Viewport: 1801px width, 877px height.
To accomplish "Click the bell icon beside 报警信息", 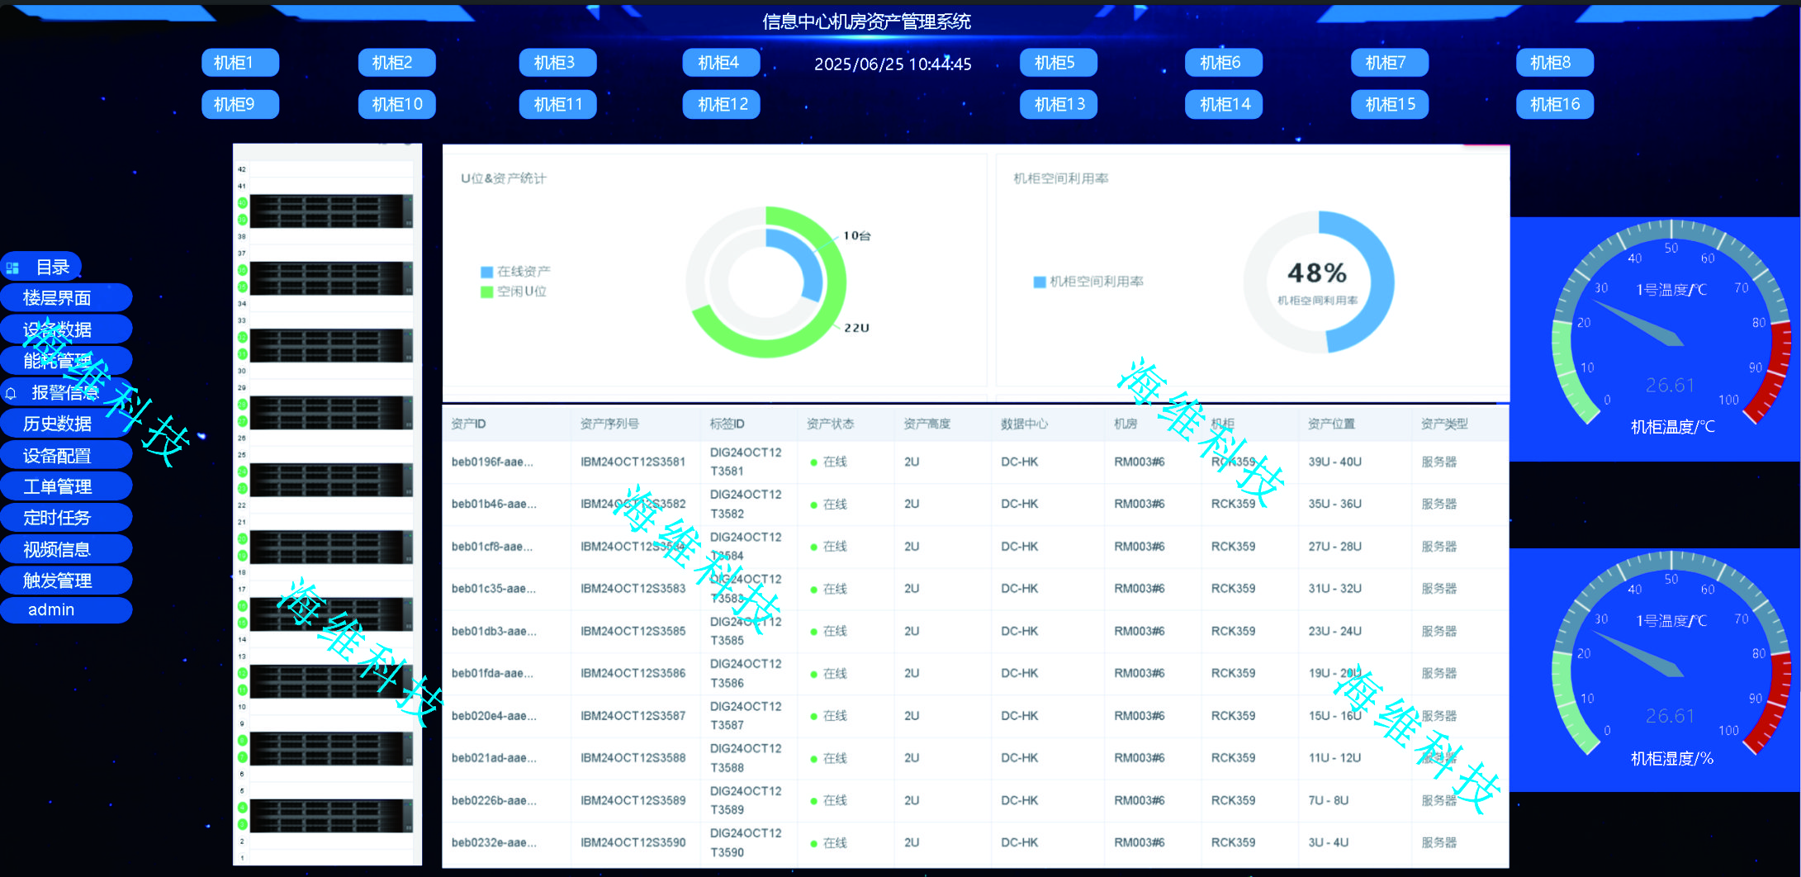I will pos(11,393).
